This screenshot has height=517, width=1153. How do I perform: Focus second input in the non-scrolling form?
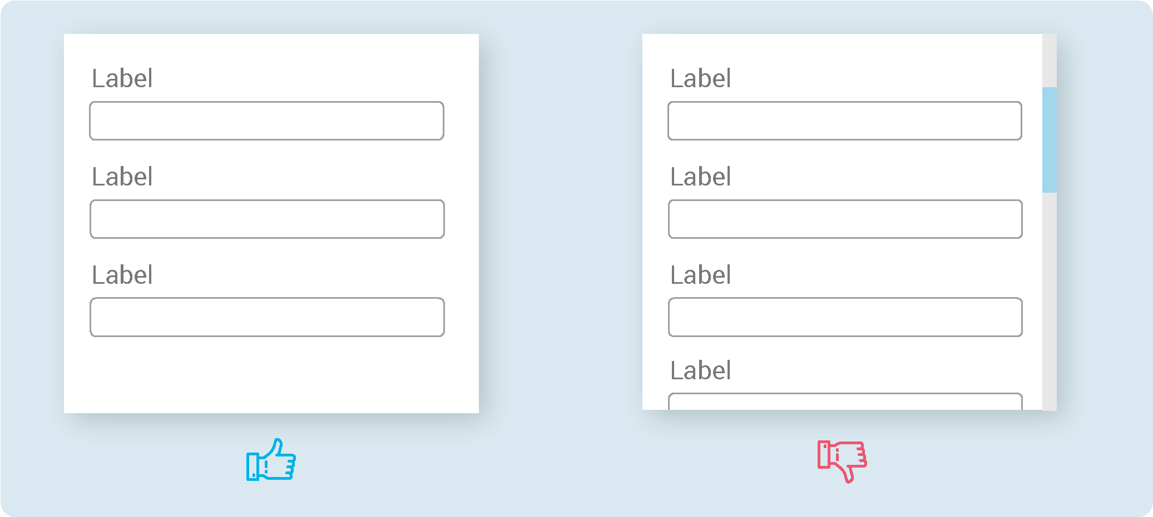tap(267, 219)
